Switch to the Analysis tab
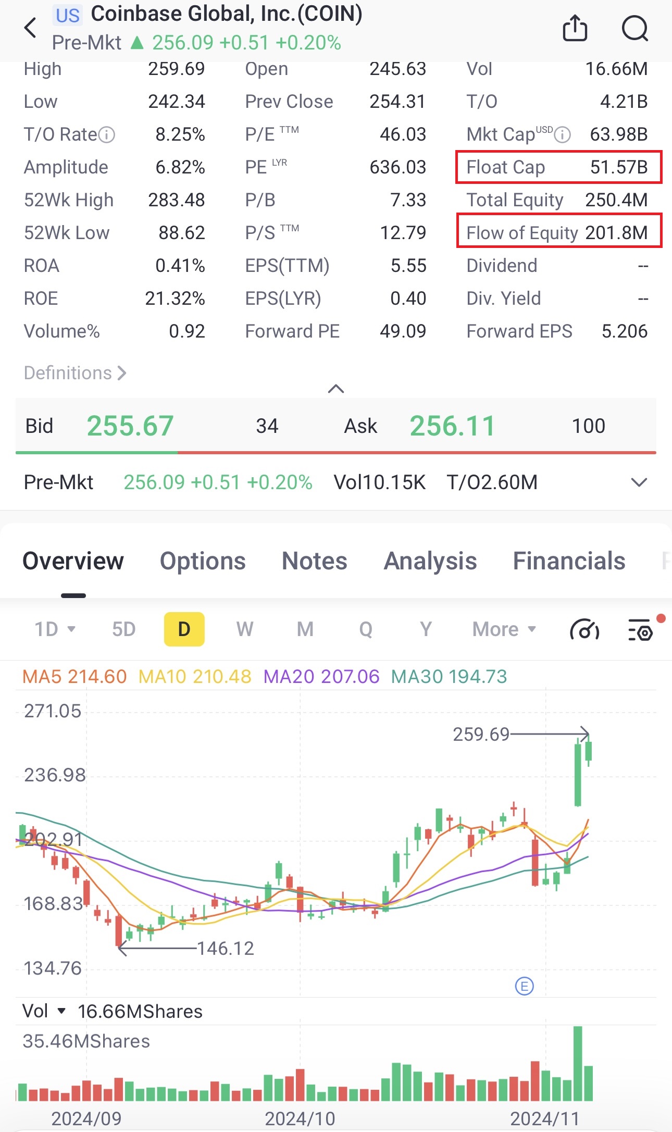 click(430, 561)
